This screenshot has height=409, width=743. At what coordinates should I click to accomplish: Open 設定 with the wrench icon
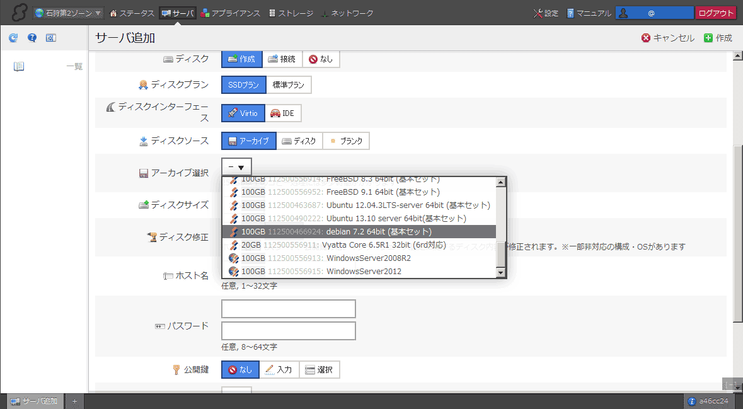[x=545, y=13]
